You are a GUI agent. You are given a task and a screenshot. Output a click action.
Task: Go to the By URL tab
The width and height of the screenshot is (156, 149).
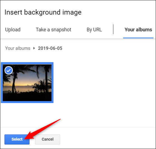coord(94,30)
